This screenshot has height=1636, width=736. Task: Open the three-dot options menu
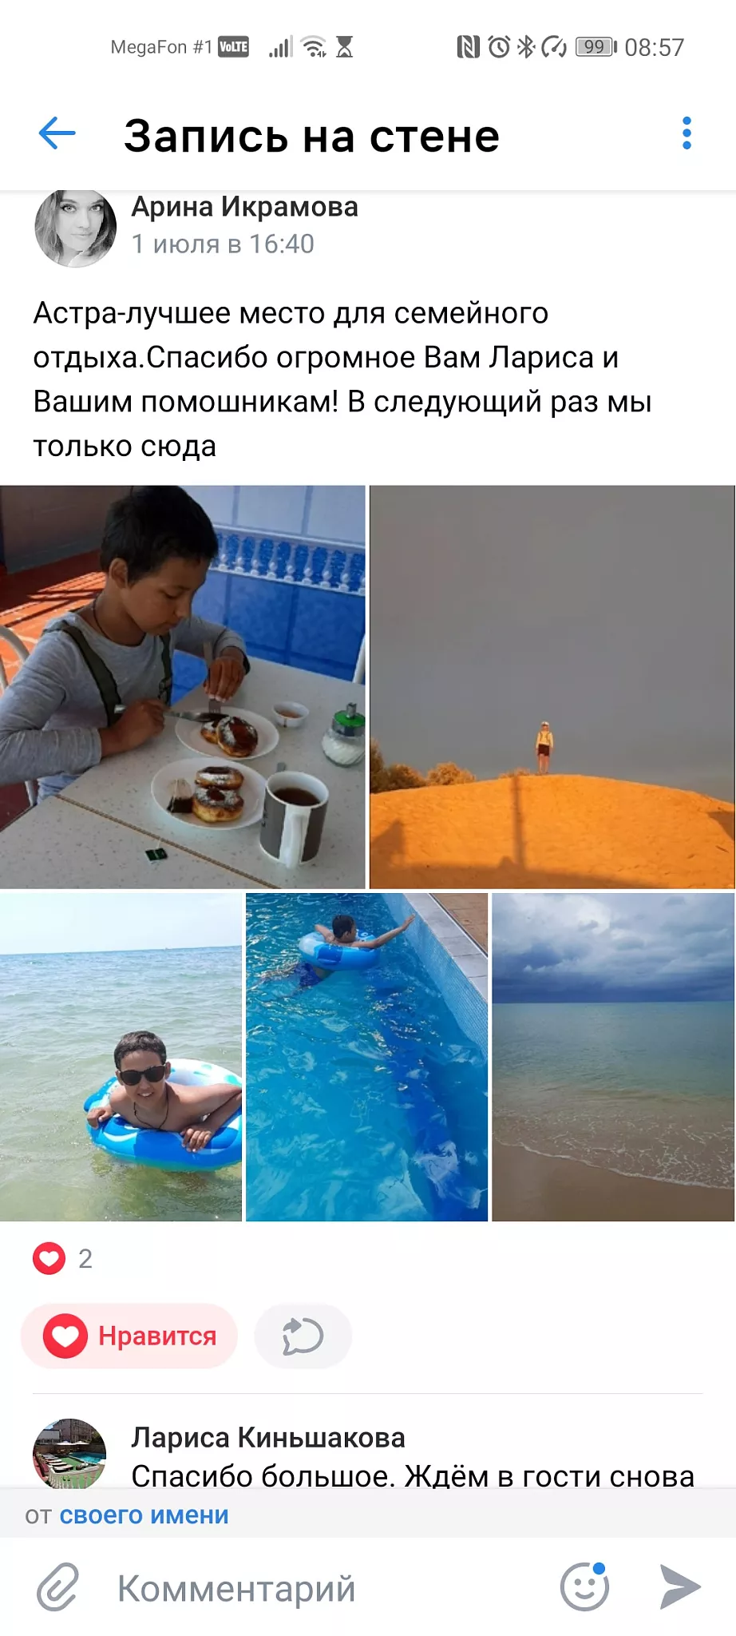point(687,133)
